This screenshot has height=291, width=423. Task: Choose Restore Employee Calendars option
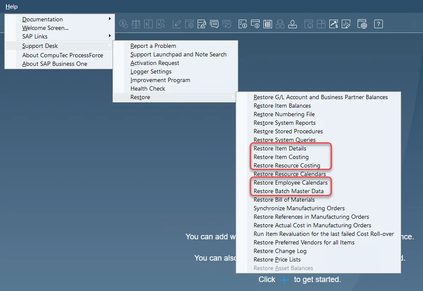click(x=290, y=182)
